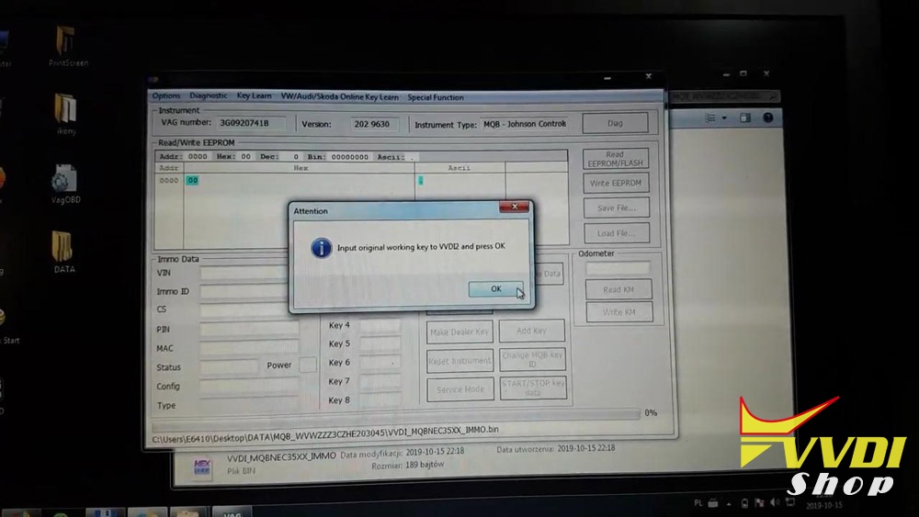Click the Explorer search box
Screen dimensions: 919x517
[724, 96]
